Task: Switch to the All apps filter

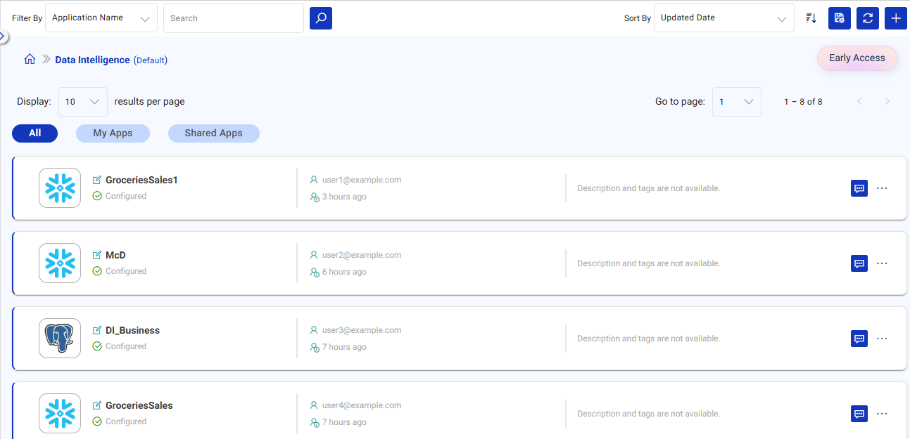Action: [34, 133]
